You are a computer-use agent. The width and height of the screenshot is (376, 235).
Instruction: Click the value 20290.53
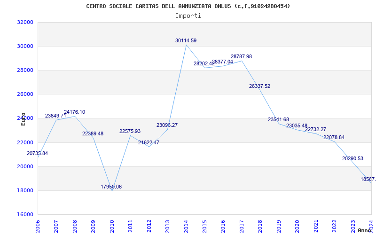pos(352,158)
